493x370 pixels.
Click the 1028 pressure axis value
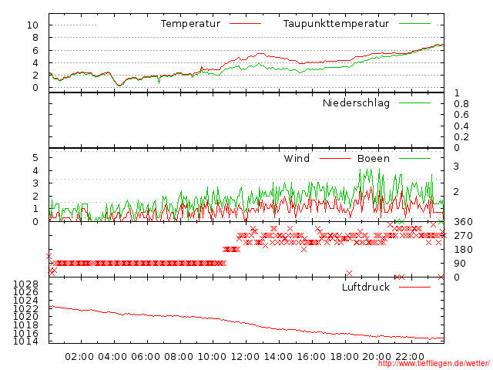point(25,284)
